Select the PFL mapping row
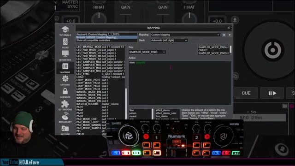This screenshot has height=166, width=295. [x=91, y=131]
